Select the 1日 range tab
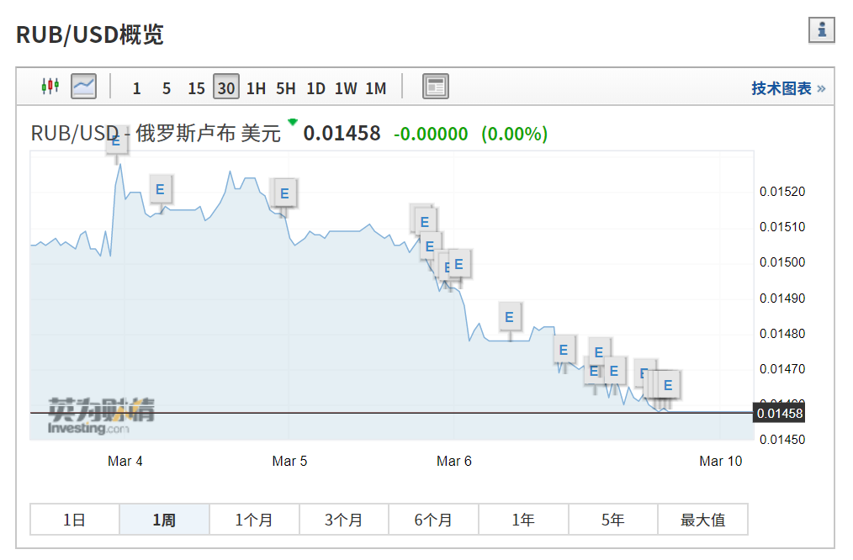Image resolution: width=853 pixels, height=560 pixels. tap(75, 520)
